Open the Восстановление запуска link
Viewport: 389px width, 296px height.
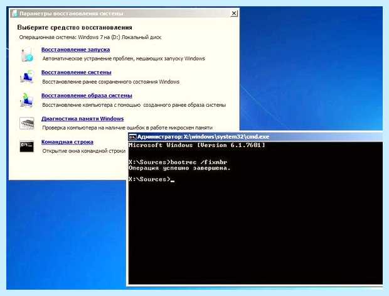(x=75, y=50)
